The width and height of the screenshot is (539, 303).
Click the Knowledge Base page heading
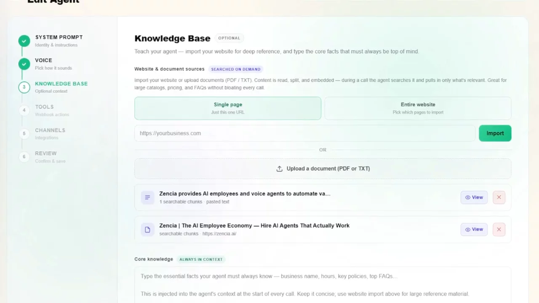click(x=172, y=38)
